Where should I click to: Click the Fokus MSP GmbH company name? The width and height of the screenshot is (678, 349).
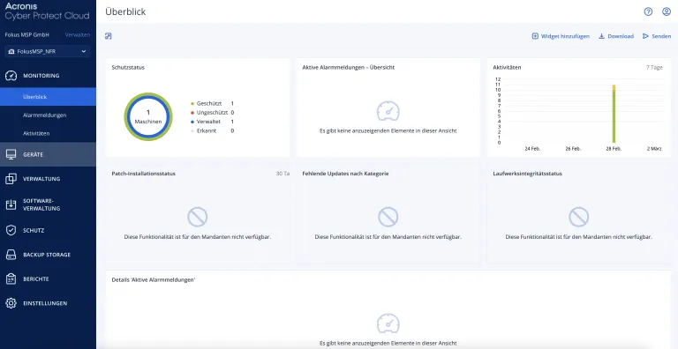(x=26, y=34)
